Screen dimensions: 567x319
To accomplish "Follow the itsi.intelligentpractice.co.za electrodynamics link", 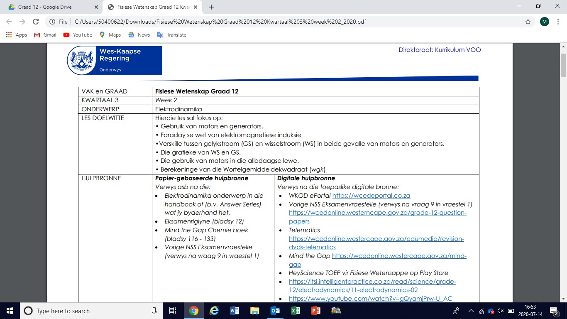I will coord(372,286).
